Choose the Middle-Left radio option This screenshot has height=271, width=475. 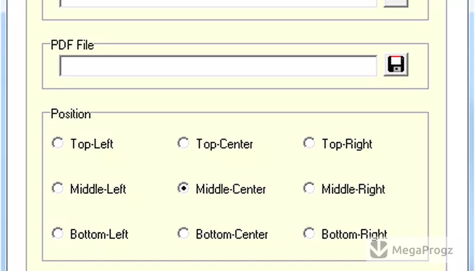(x=58, y=188)
